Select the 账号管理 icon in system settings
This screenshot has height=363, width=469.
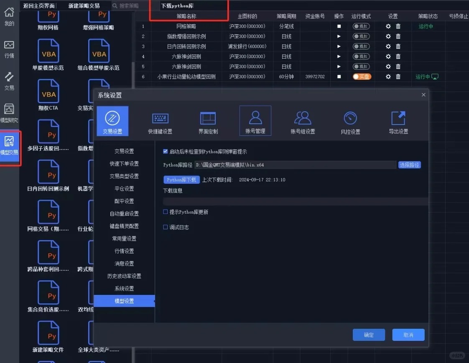[x=255, y=120]
